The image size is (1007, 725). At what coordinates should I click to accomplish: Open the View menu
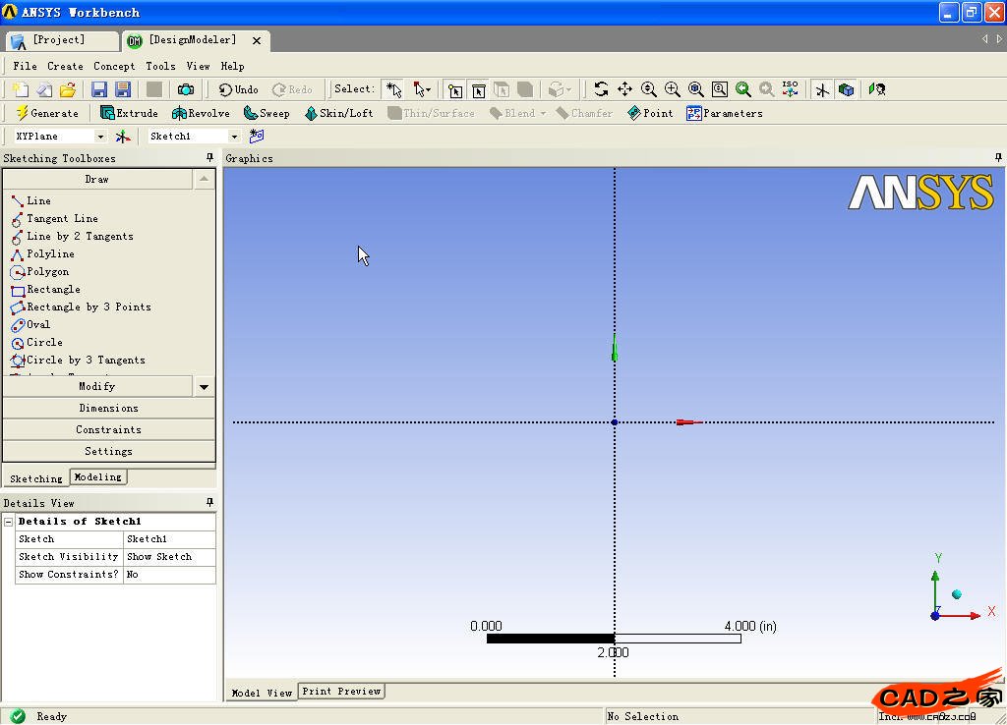199,66
